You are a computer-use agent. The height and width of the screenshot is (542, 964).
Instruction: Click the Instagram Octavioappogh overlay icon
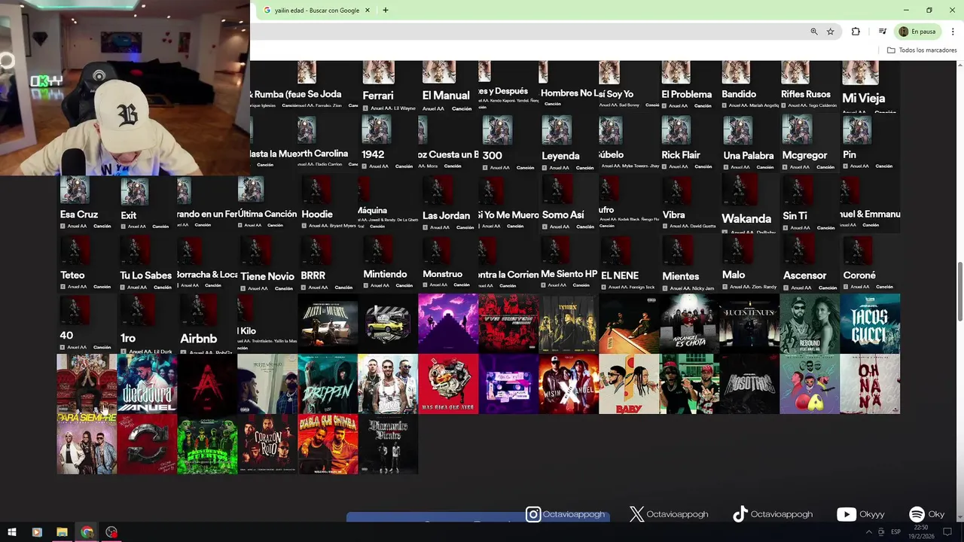[533, 514]
